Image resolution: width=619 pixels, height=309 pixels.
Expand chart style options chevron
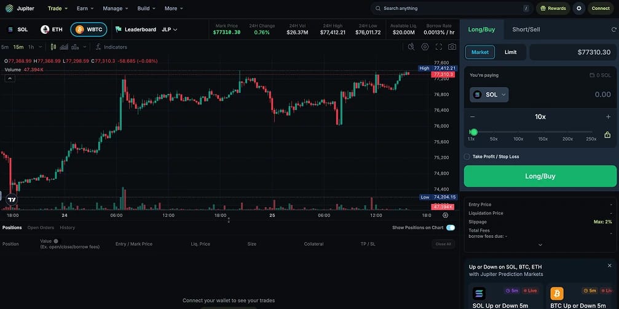pos(84,47)
